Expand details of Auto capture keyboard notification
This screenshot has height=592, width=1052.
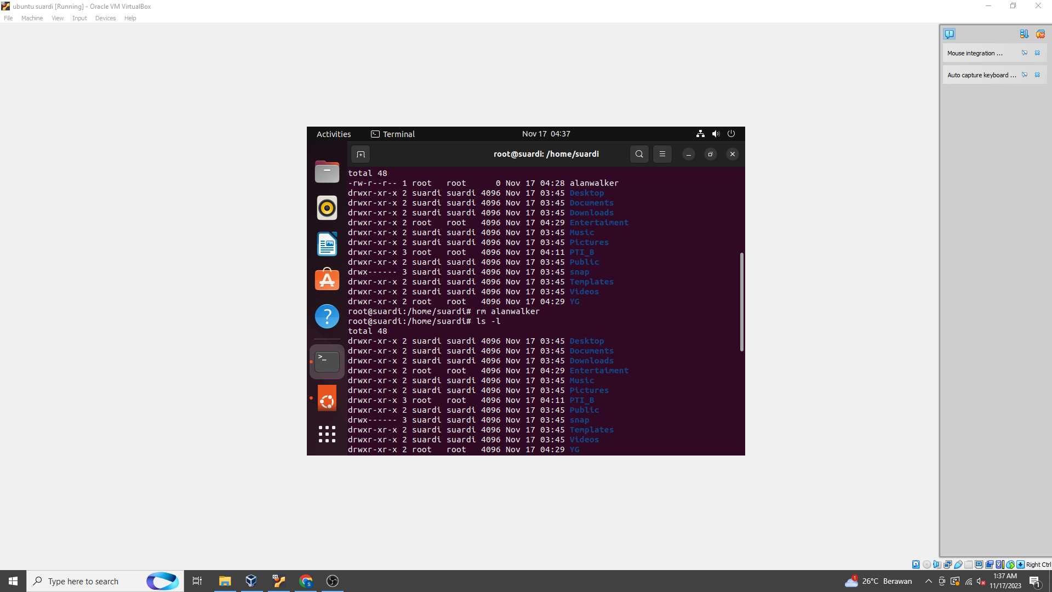point(1025,75)
